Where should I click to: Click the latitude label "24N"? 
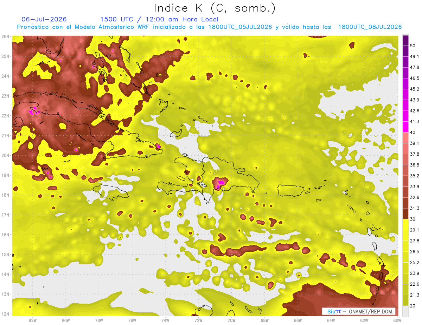5,76
